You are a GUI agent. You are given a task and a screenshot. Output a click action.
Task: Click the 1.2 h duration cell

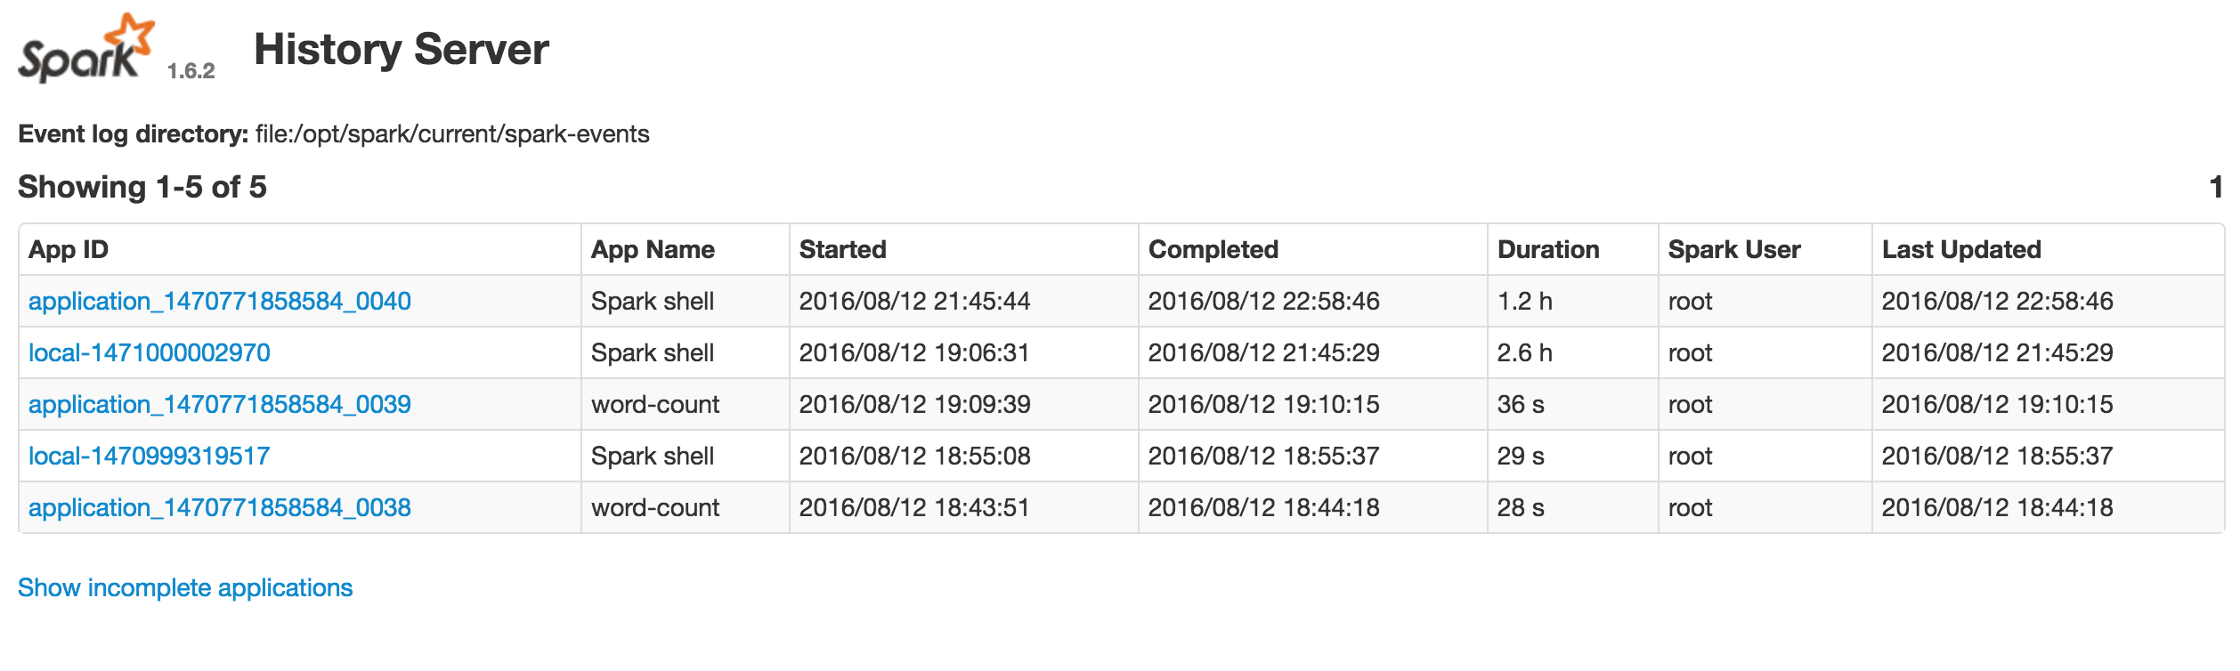(1525, 301)
